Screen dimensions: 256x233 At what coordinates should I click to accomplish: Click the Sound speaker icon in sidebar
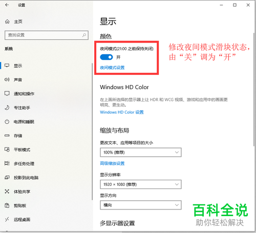7,79
